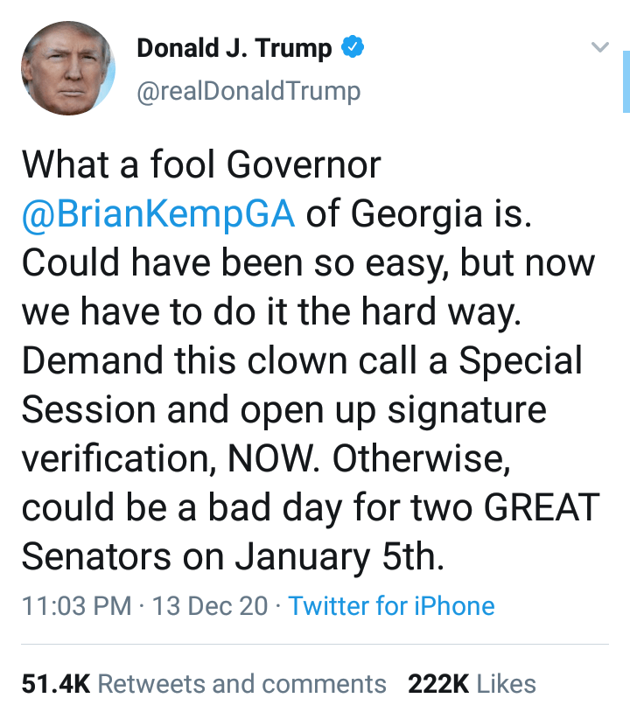Click the 'What a fool Governor' line
The width and height of the screenshot is (630, 719).
coord(201,165)
